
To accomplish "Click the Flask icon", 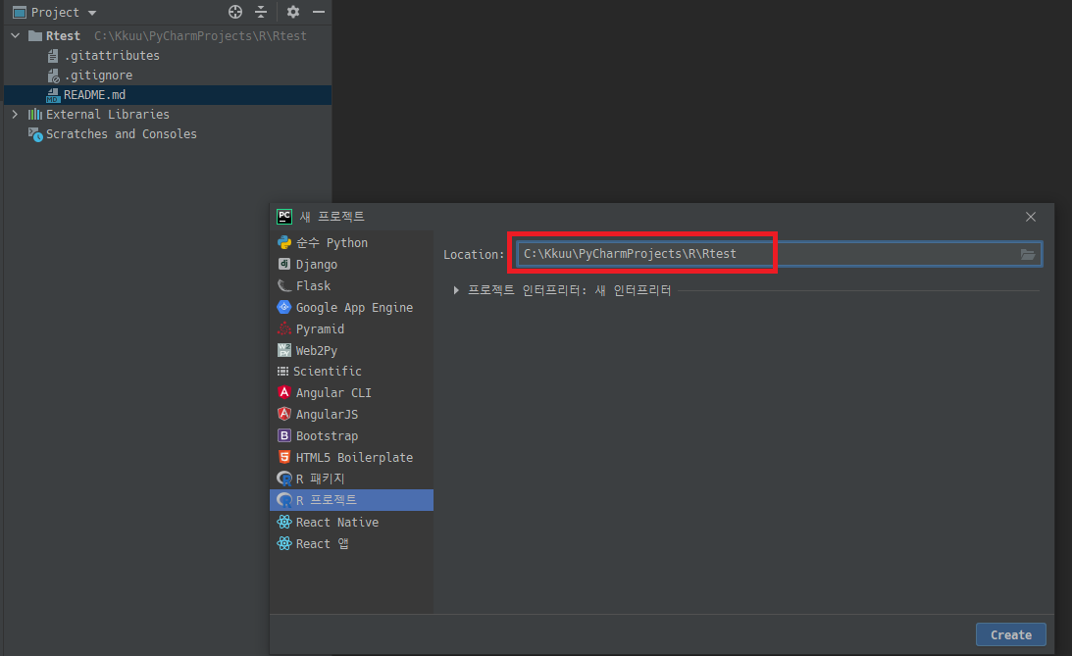I will pos(284,285).
